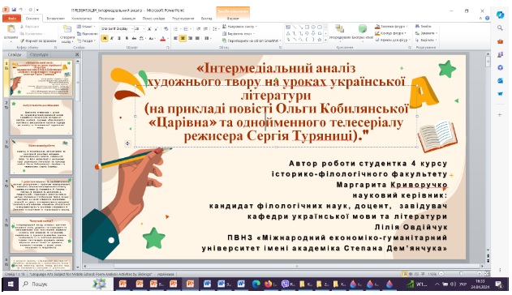Toggle Justify paragraph button
The width and height of the screenshot is (512, 295).
coord(197,38)
